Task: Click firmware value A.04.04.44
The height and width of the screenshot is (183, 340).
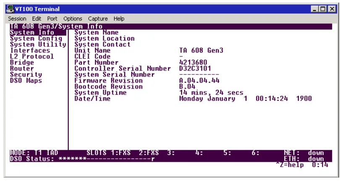Action: pos(199,81)
